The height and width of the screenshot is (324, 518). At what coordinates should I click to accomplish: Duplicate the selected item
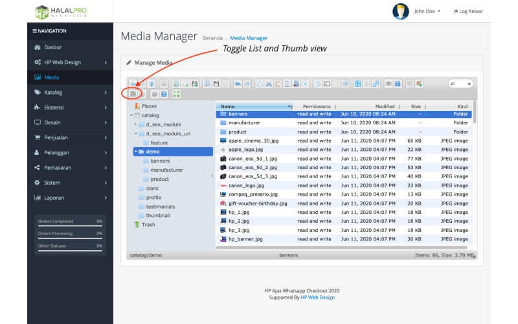[317, 84]
